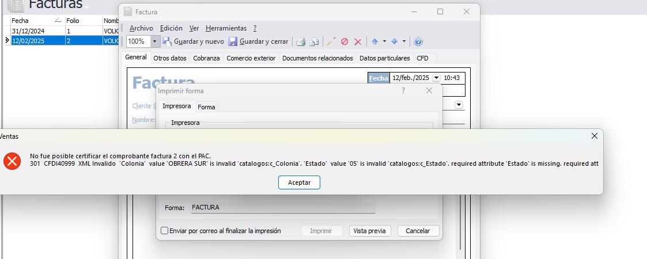Image resolution: width=647 pixels, height=259 pixels.
Task: Click the red X delete icon in toolbar
Action: pos(358,41)
